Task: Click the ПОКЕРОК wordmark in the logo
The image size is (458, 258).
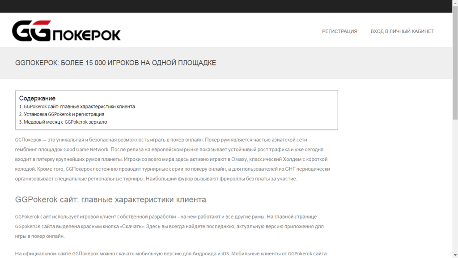Action: [87, 34]
